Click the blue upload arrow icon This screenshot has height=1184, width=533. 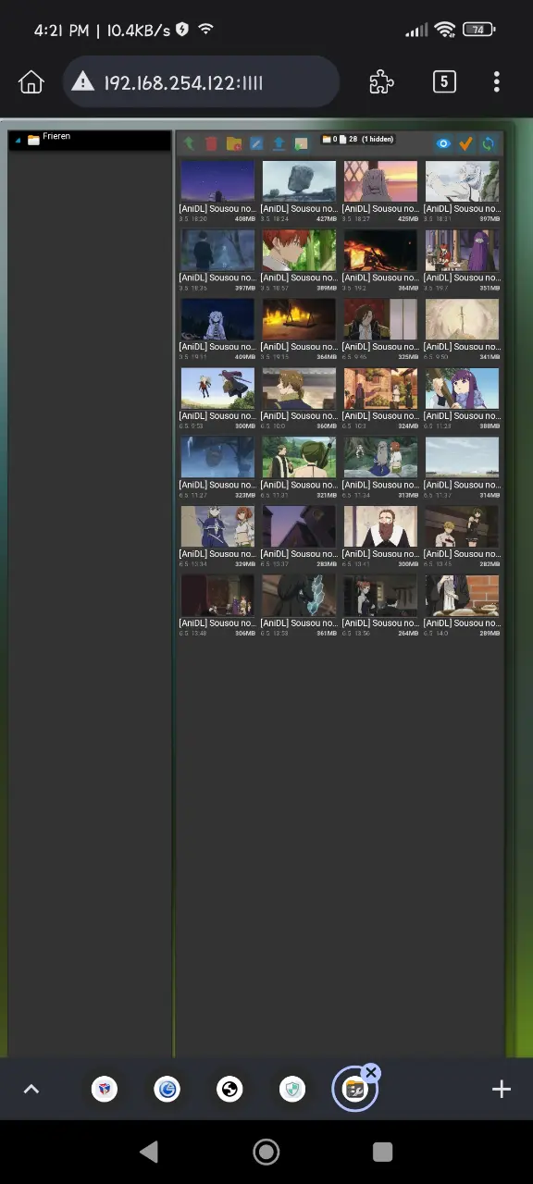[x=279, y=143]
